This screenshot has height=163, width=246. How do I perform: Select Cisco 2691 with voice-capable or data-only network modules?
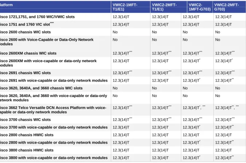click(53, 81)
